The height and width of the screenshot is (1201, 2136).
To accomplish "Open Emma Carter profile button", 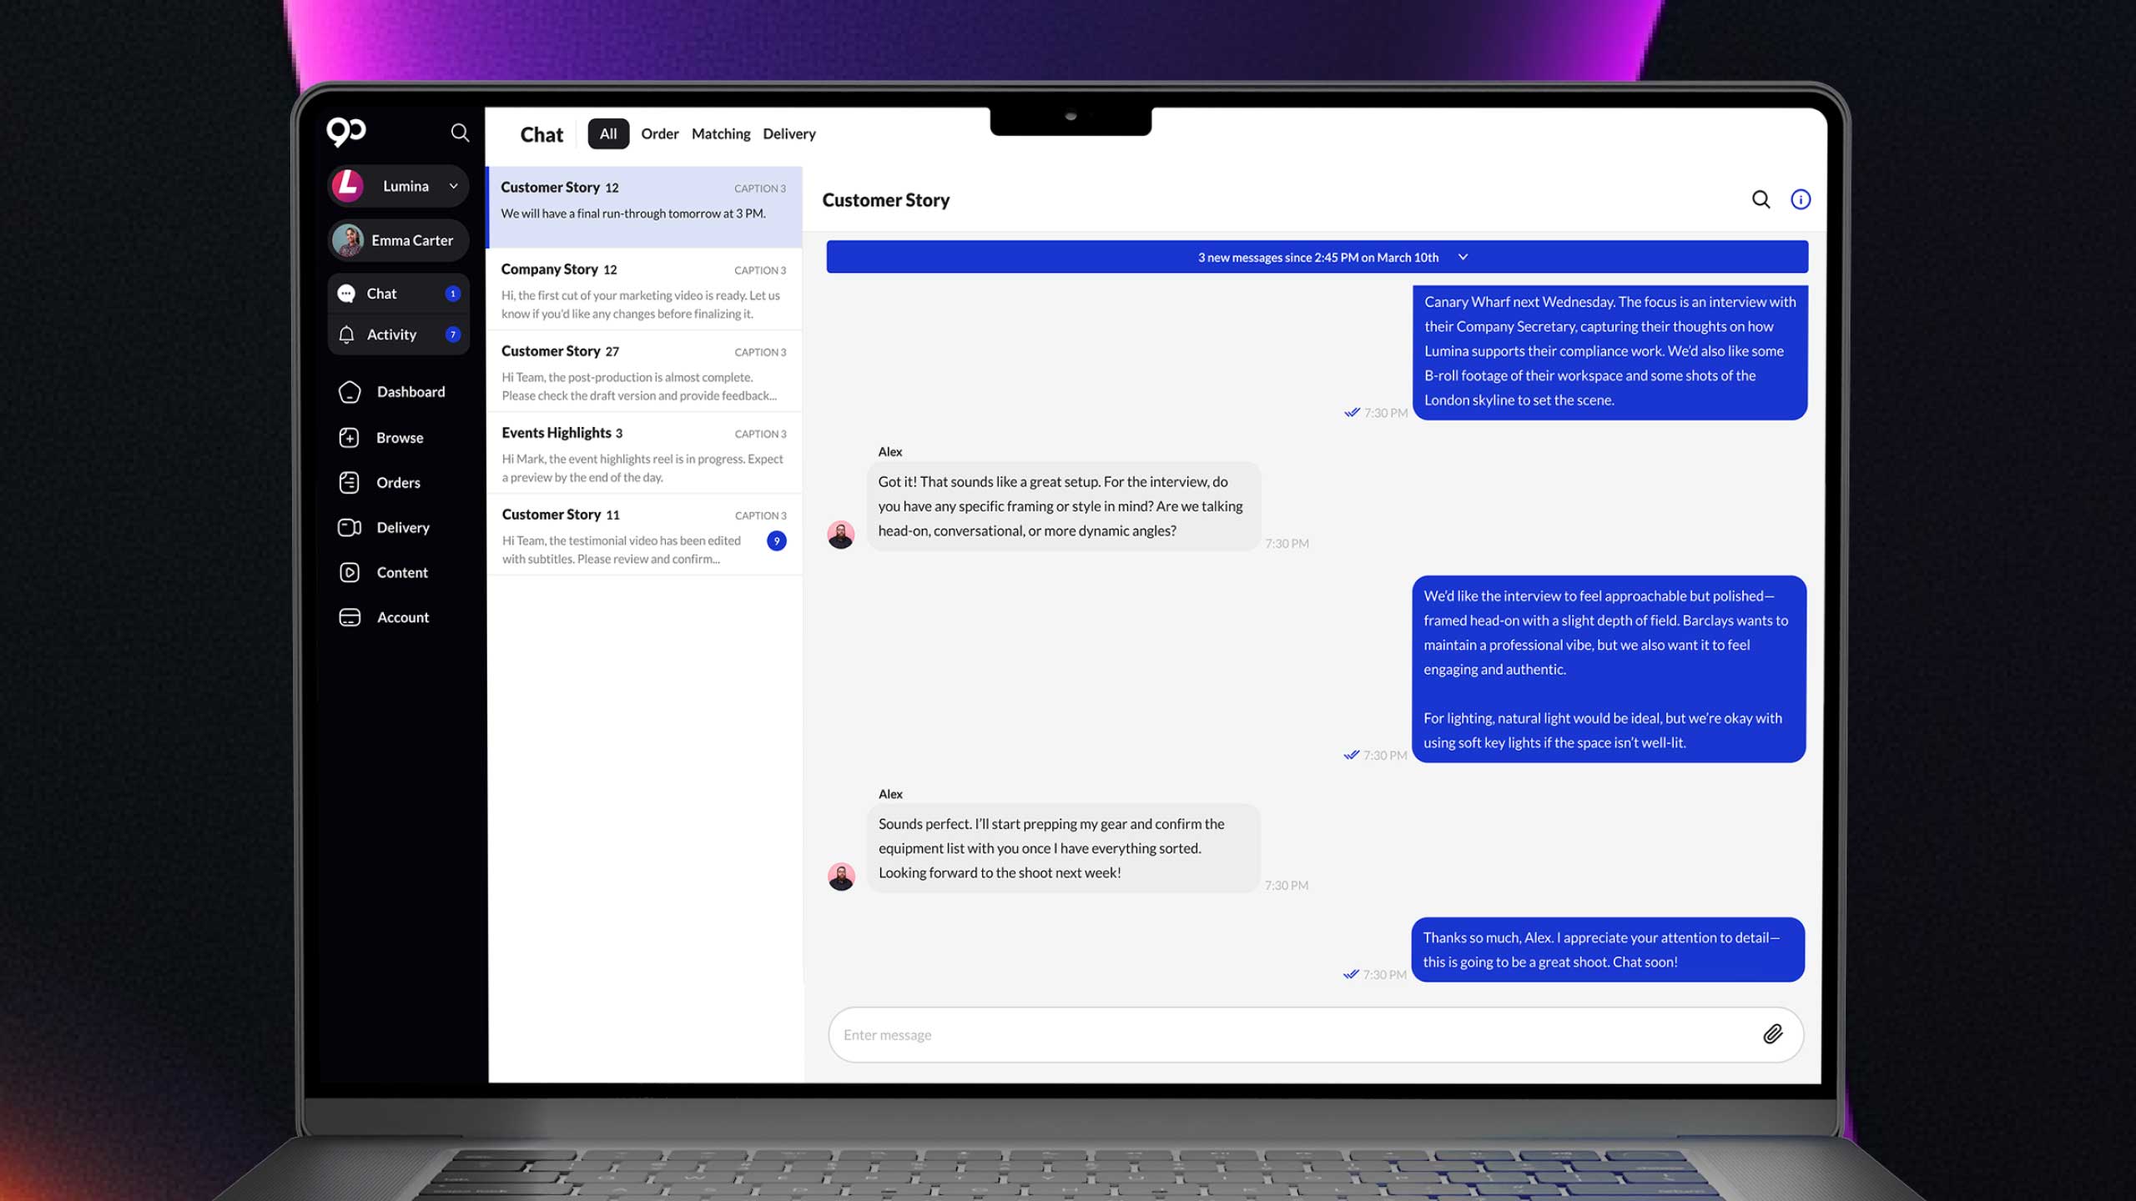I will point(398,240).
